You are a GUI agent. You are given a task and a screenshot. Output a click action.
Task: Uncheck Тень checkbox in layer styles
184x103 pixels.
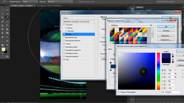(64, 60)
